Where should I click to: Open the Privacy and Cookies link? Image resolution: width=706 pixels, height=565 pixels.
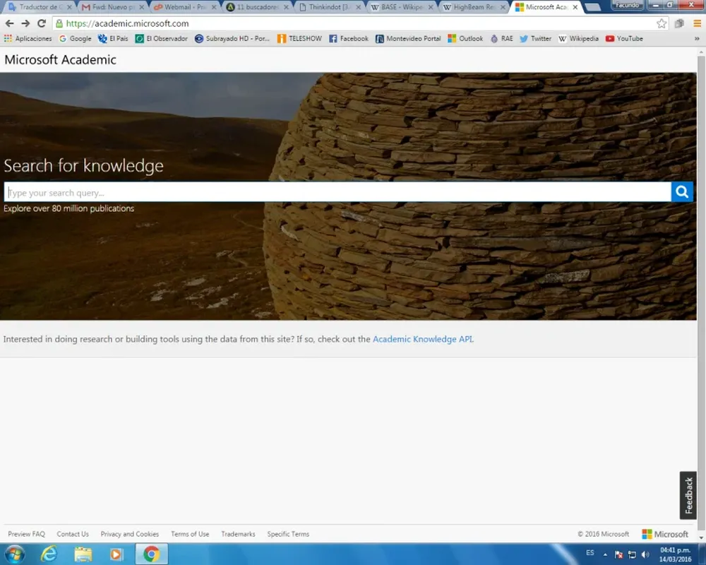pos(129,534)
